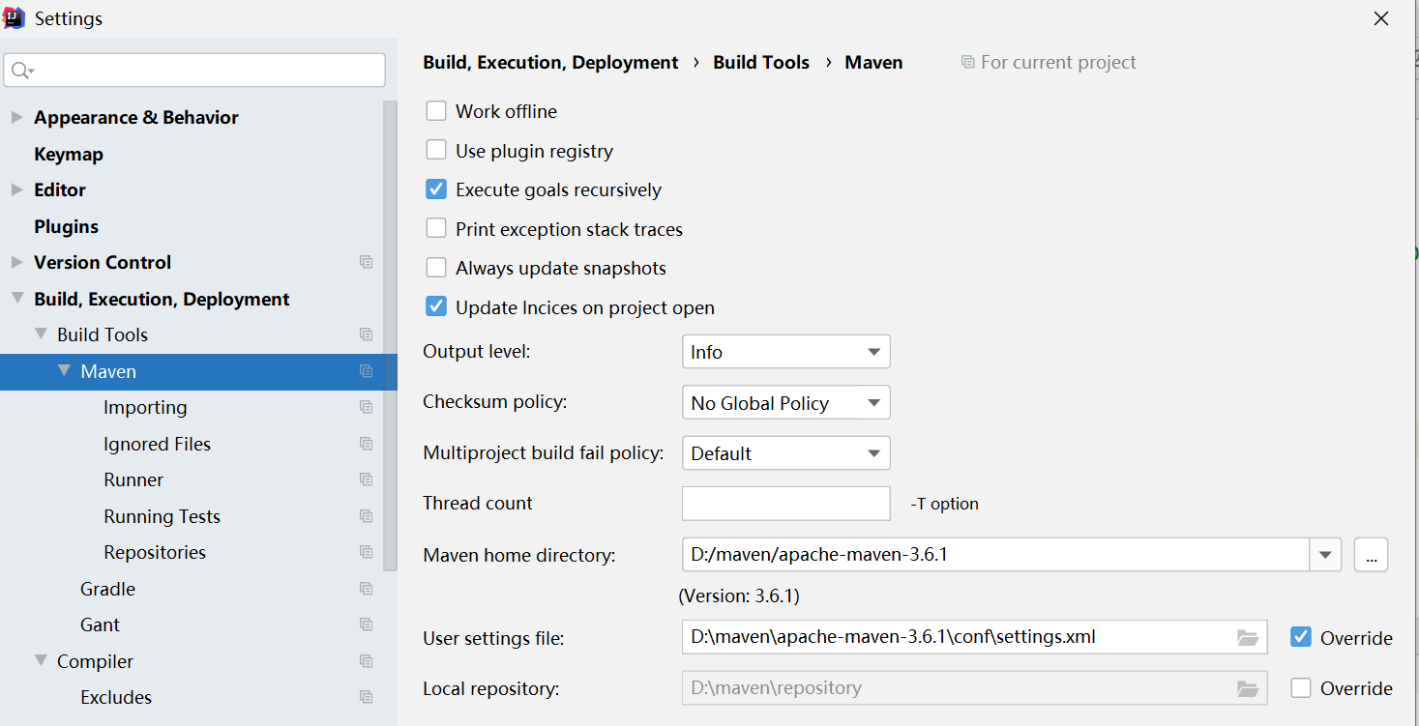Open Importing under Maven
This screenshot has width=1419, height=726.
pos(145,408)
